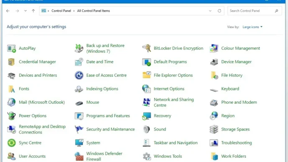Image resolution: width=288 pixels, height=162 pixels.
Task: Click the Fonts folder icon
Action: coord(11,89)
